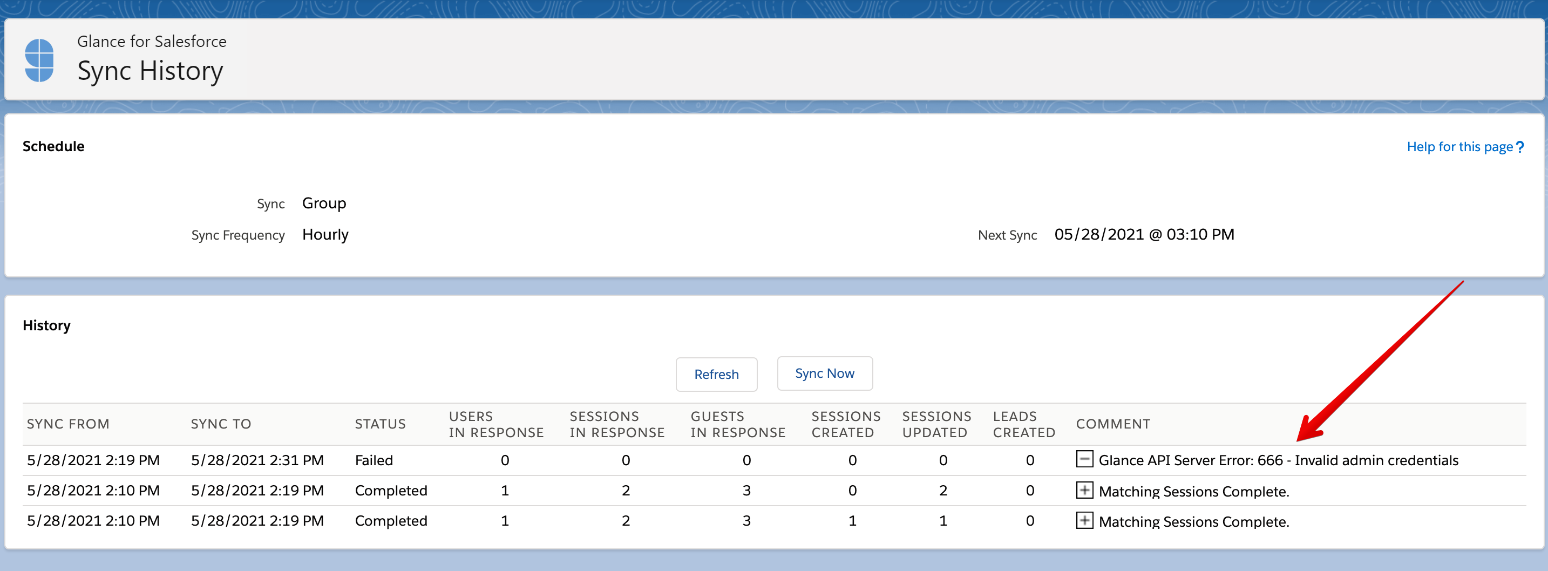
Task: Expand comment of Completed sync with 1 session created
Action: pyautogui.click(x=1084, y=520)
